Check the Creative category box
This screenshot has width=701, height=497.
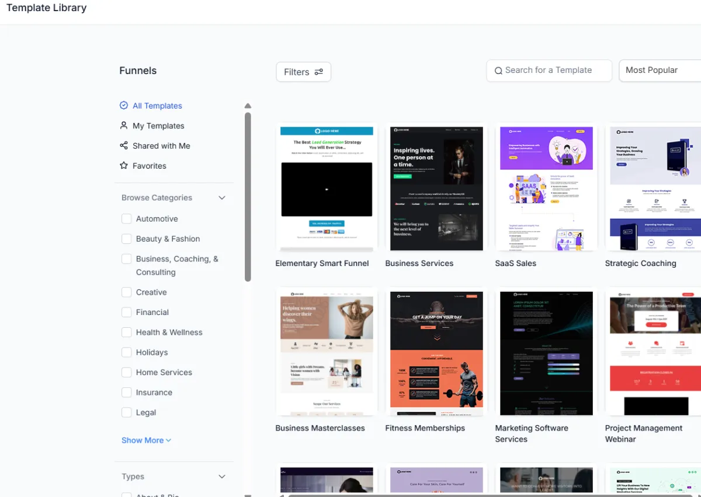(126, 292)
